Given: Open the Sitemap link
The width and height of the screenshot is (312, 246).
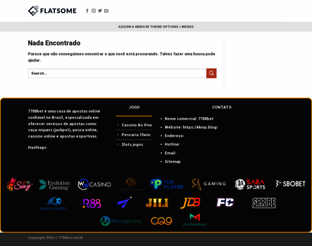Looking at the screenshot, I should click(x=172, y=162).
